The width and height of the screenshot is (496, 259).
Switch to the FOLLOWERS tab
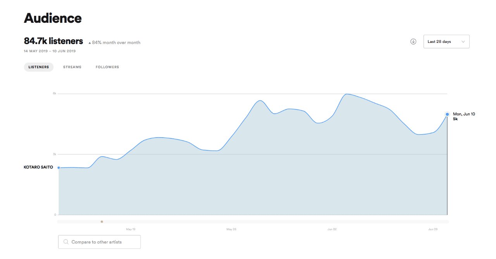tap(107, 67)
